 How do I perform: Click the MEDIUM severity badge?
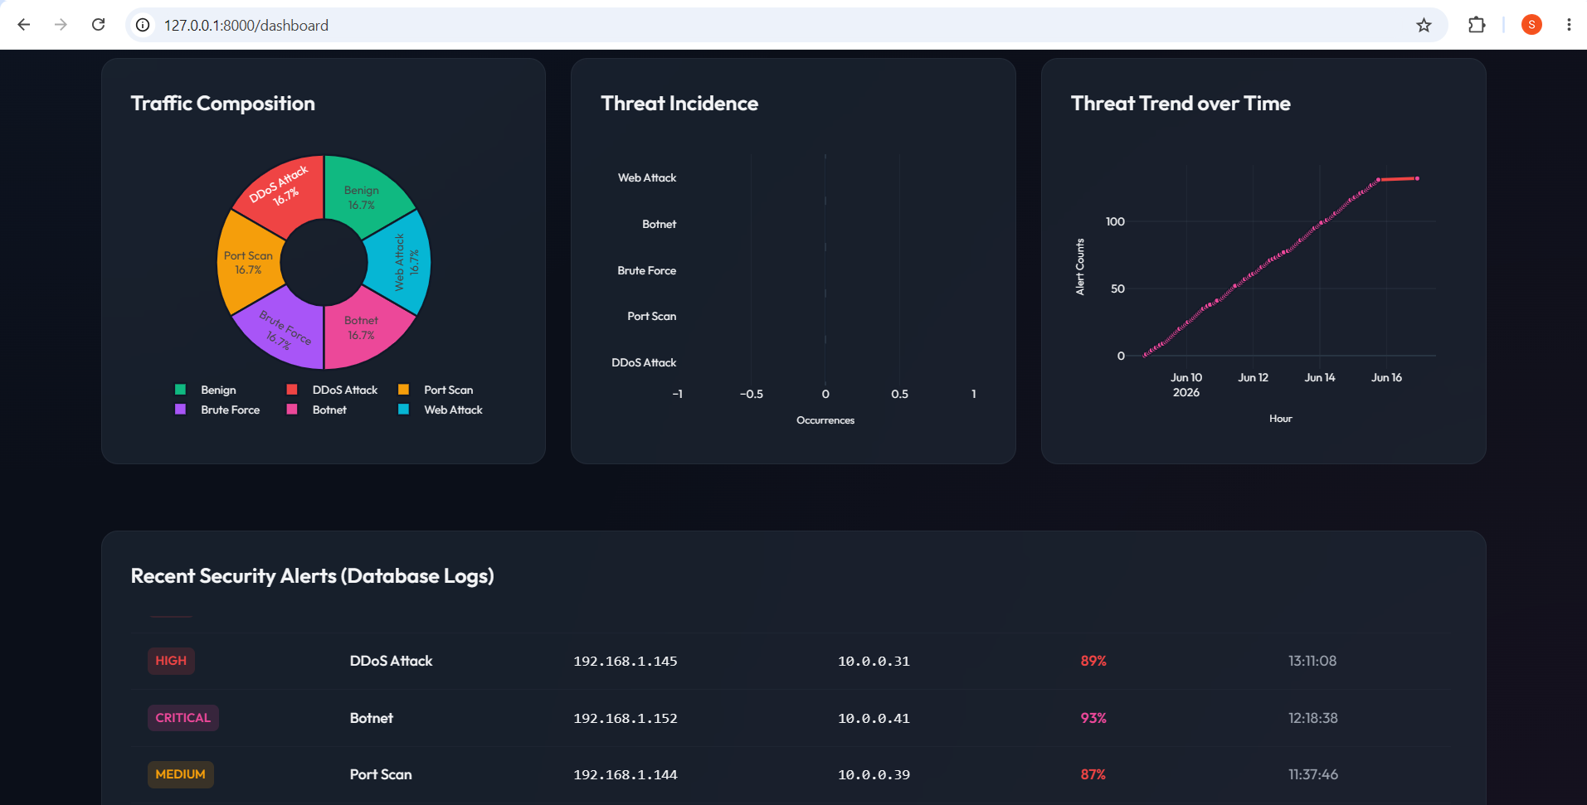coord(180,774)
